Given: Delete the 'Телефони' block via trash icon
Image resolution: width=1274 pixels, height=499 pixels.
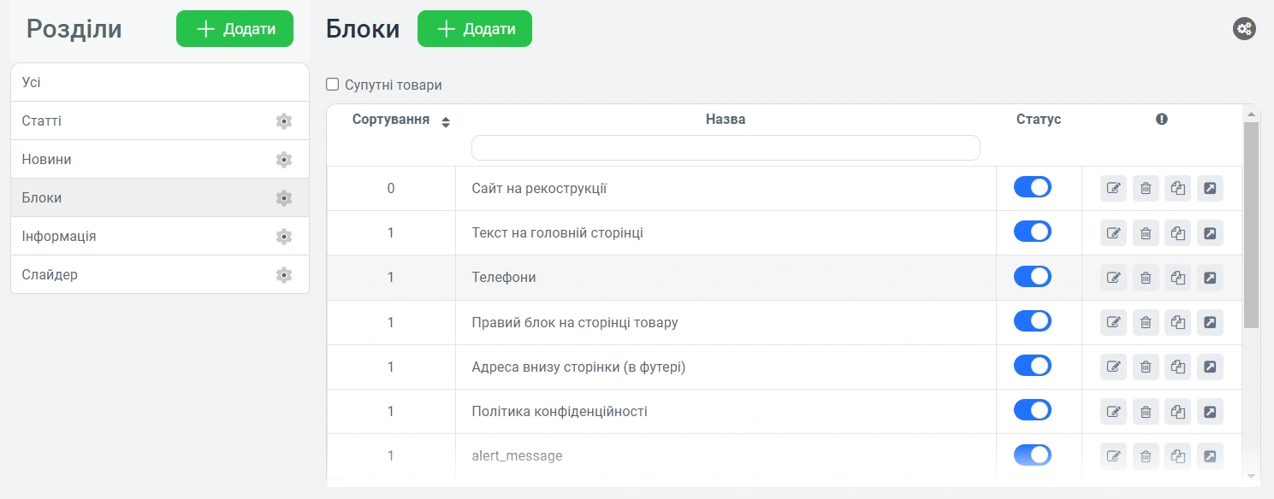Looking at the screenshot, I should [1146, 278].
